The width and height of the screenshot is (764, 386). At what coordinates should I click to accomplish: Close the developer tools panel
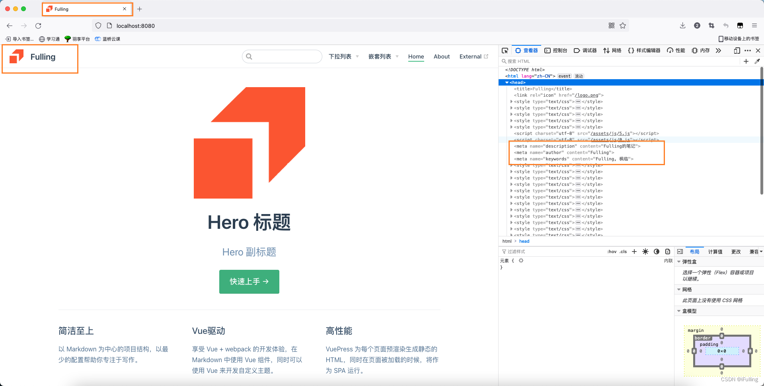click(x=758, y=51)
